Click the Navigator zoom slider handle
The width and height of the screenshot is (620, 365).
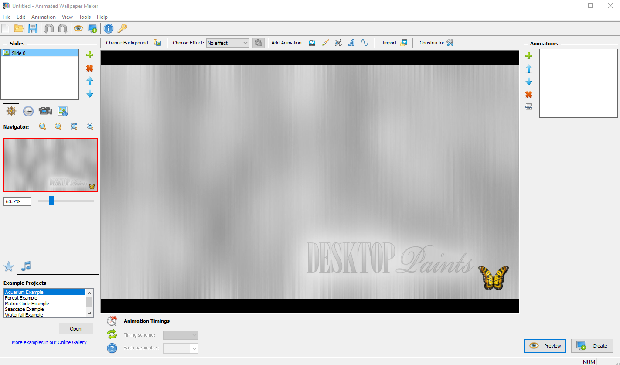(51, 201)
